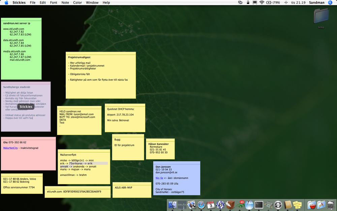Image resolution: width=337 pixels, height=211 pixels.
Task: Launch Safari compass icon in dock
Action: point(202,205)
